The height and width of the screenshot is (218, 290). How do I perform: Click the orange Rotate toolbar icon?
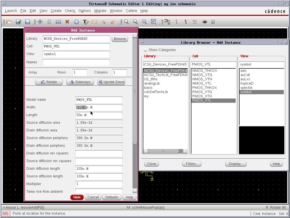95,22
